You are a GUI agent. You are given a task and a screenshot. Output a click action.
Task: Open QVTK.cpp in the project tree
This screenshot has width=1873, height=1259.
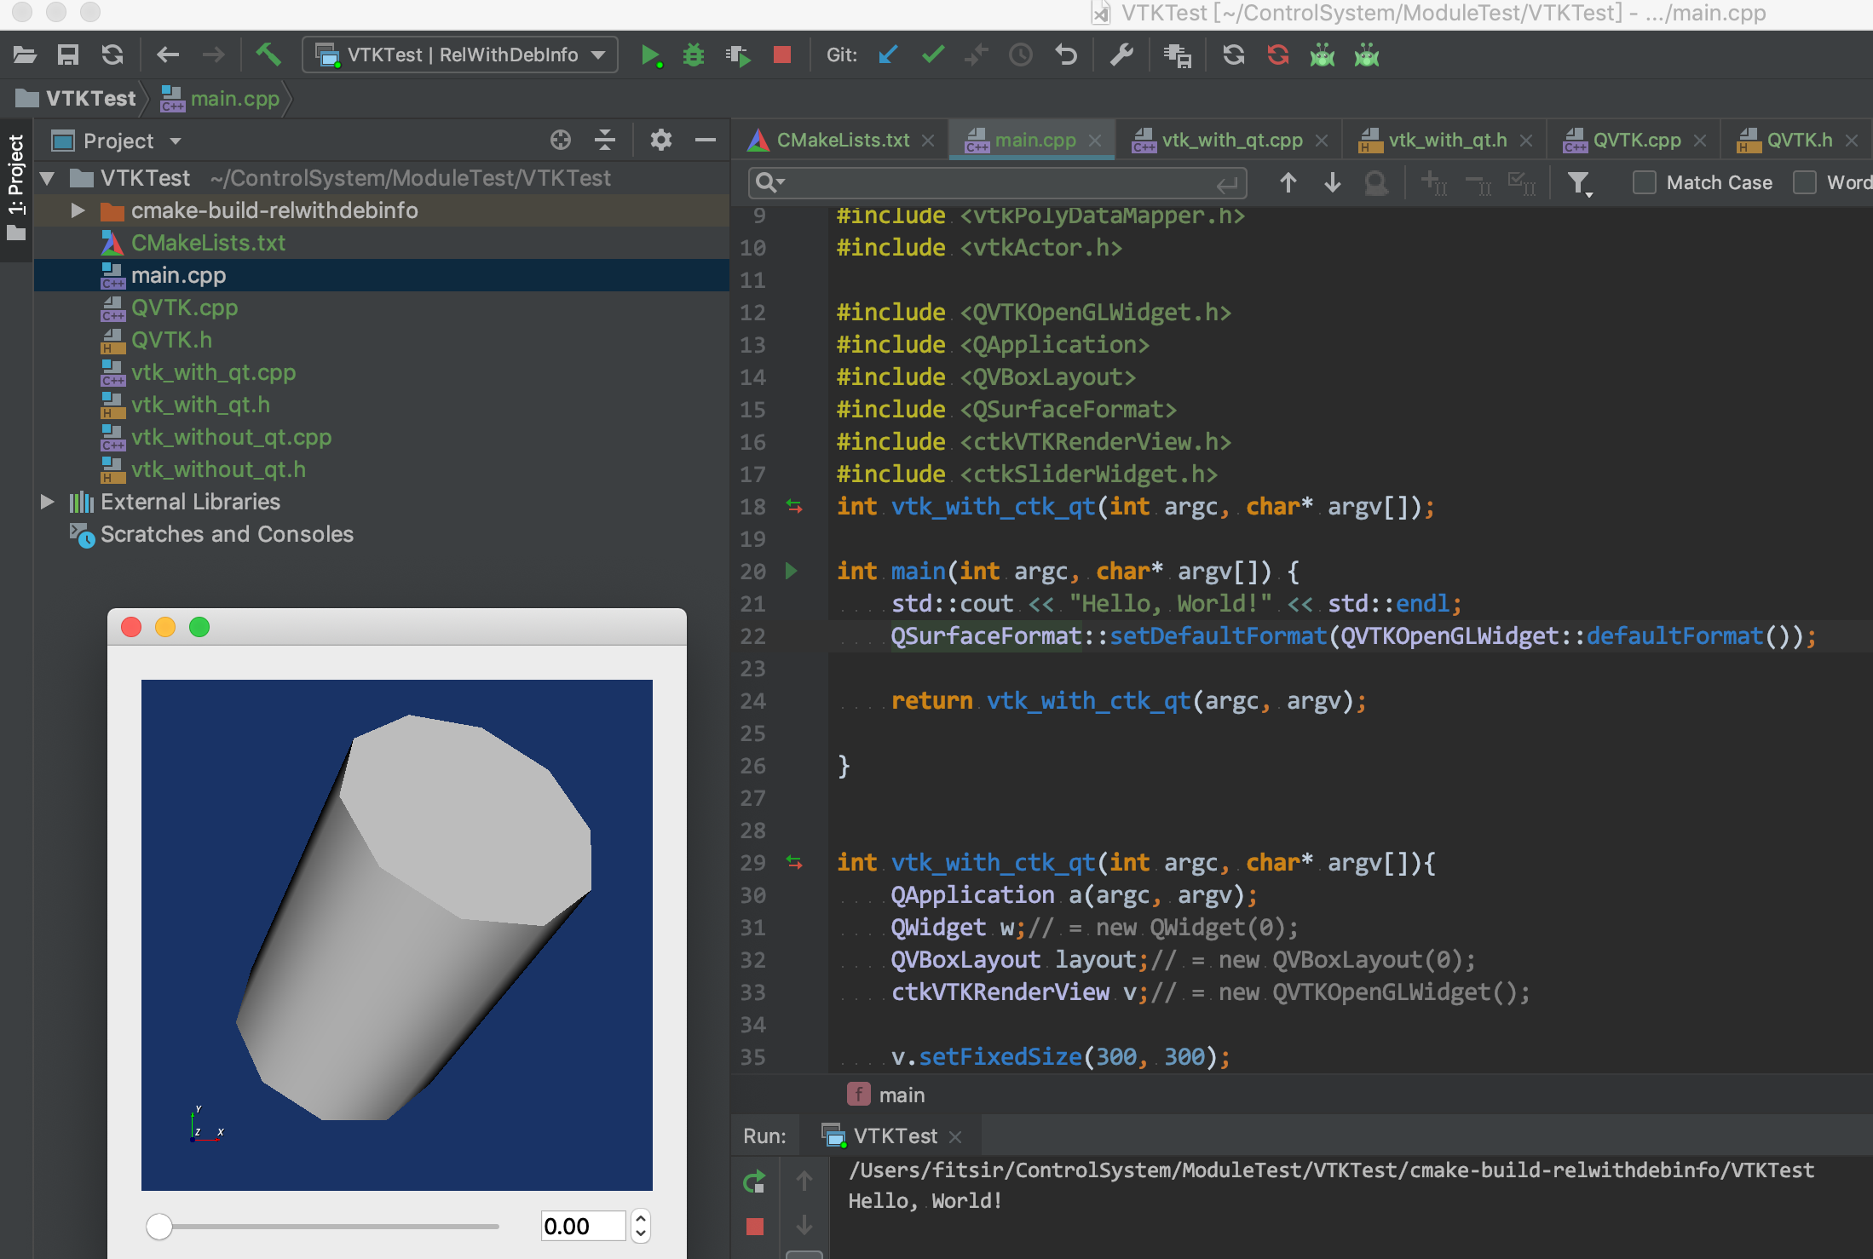coord(184,308)
